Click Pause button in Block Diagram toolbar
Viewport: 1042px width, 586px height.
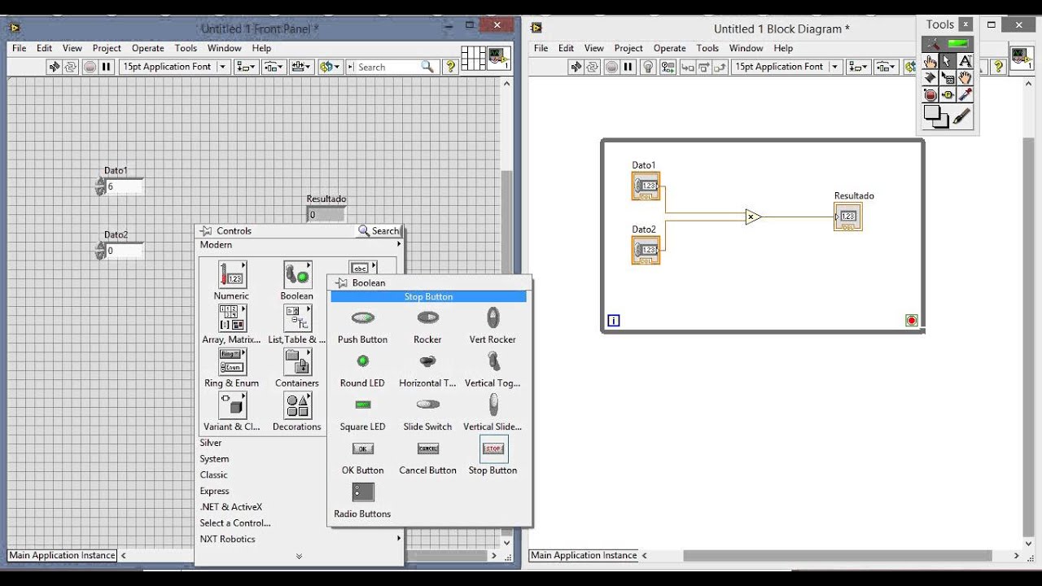click(x=628, y=67)
